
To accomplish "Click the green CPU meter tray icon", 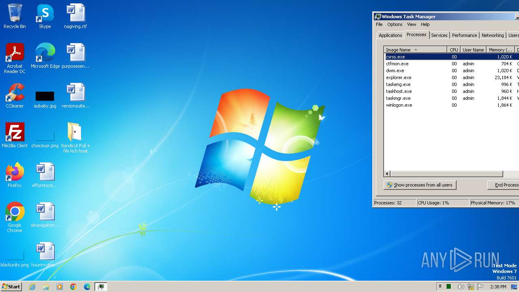I will 449,287.
